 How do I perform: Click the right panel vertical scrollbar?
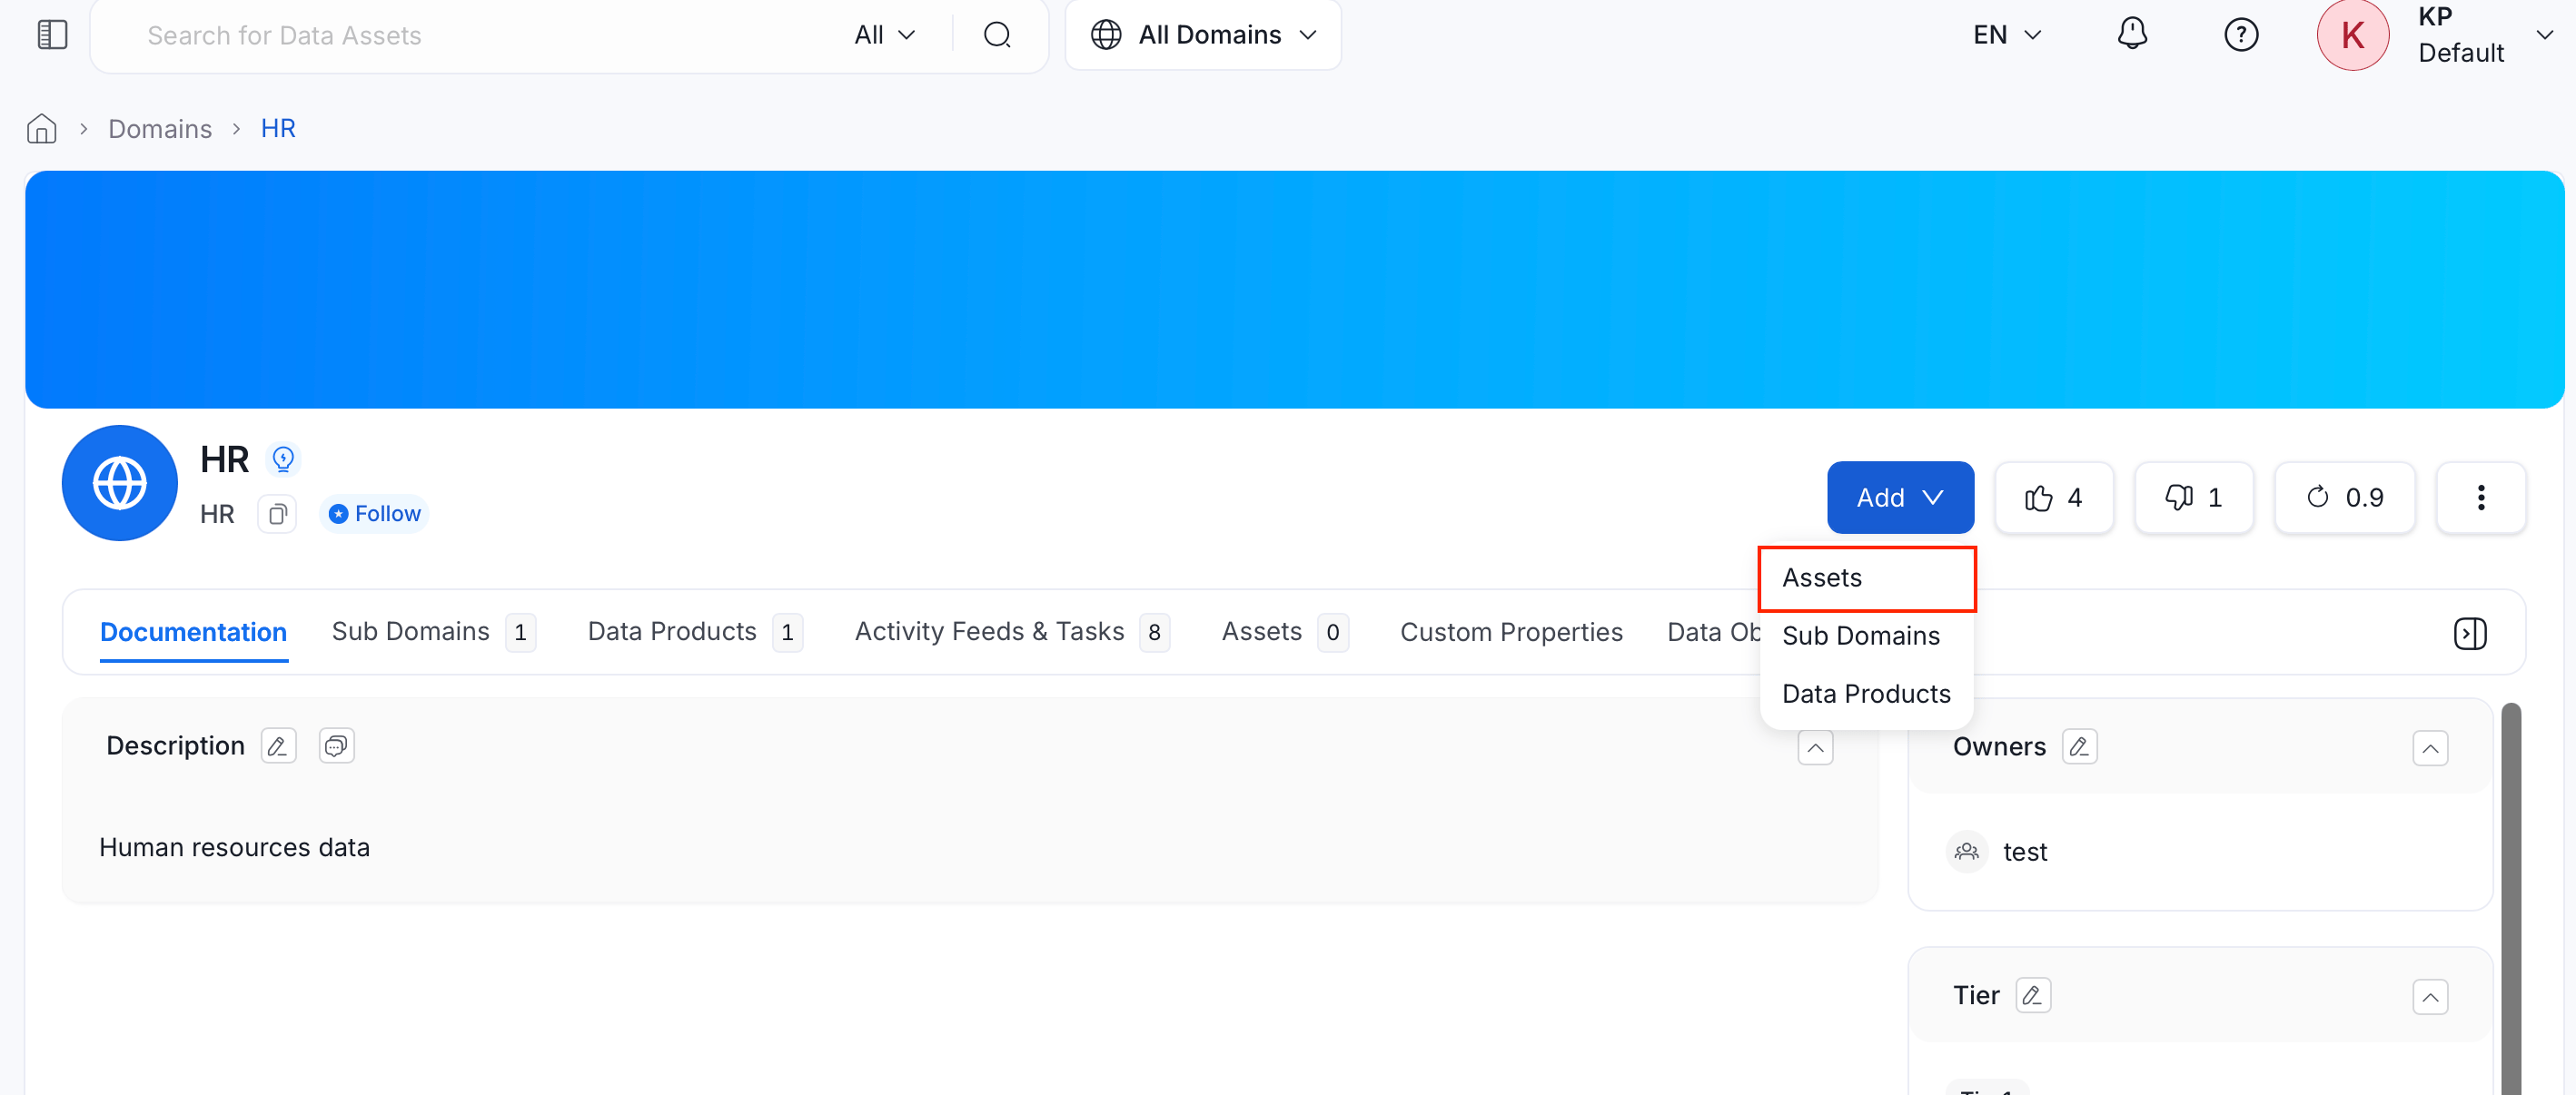(2511, 898)
